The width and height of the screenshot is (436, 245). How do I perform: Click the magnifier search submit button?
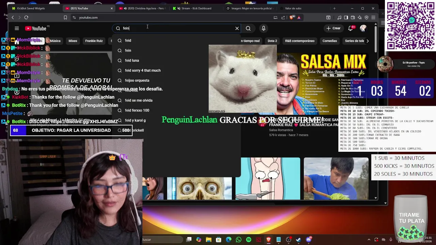point(248,28)
